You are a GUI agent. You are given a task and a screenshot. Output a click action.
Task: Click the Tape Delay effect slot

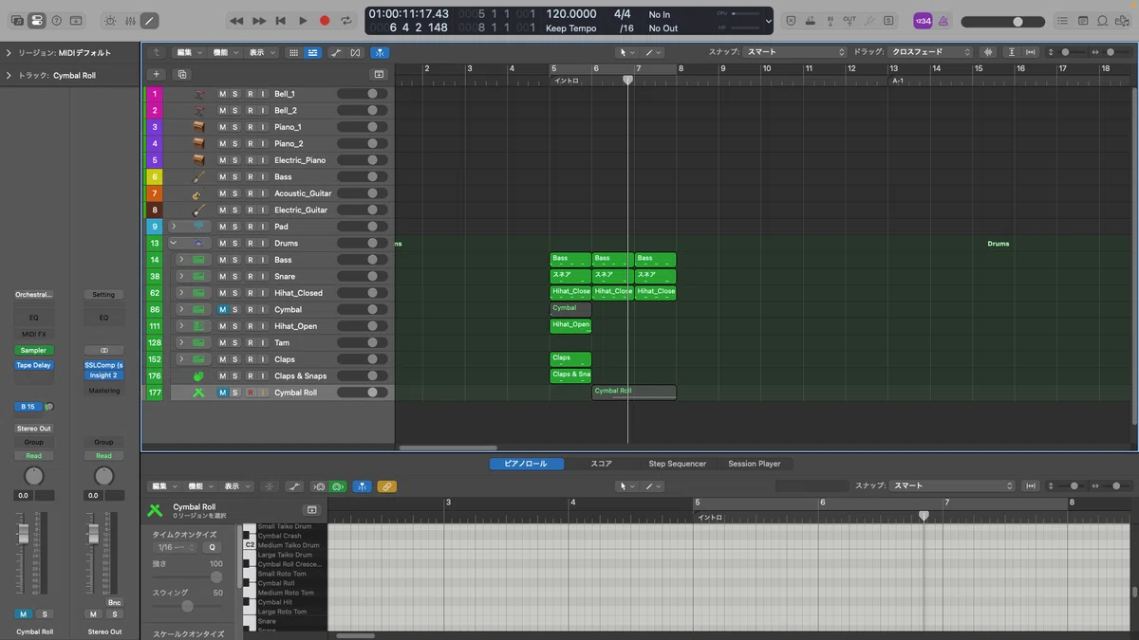tap(33, 365)
